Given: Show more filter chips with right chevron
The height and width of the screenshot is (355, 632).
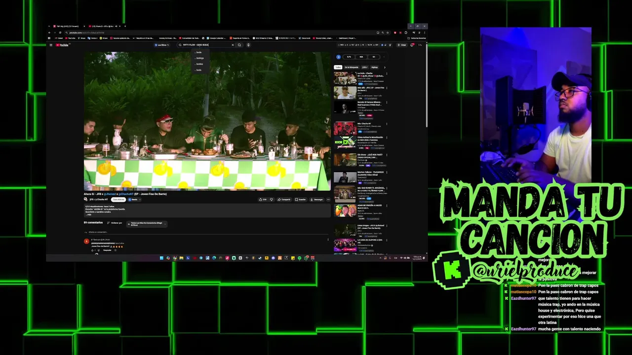Looking at the screenshot, I should pyautogui.click(x=385, y=67).
